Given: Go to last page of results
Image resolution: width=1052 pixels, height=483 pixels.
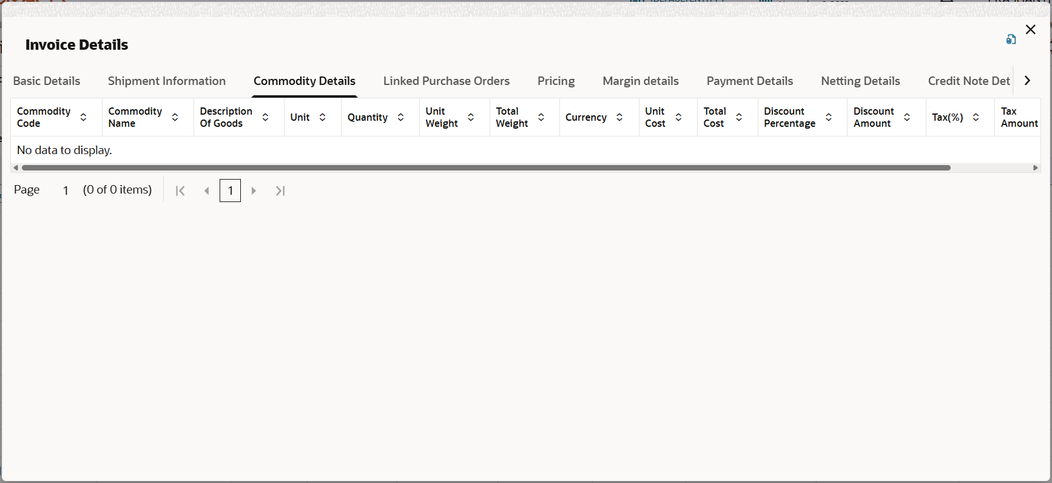Looking at the screenshot, I should [280, 191].
